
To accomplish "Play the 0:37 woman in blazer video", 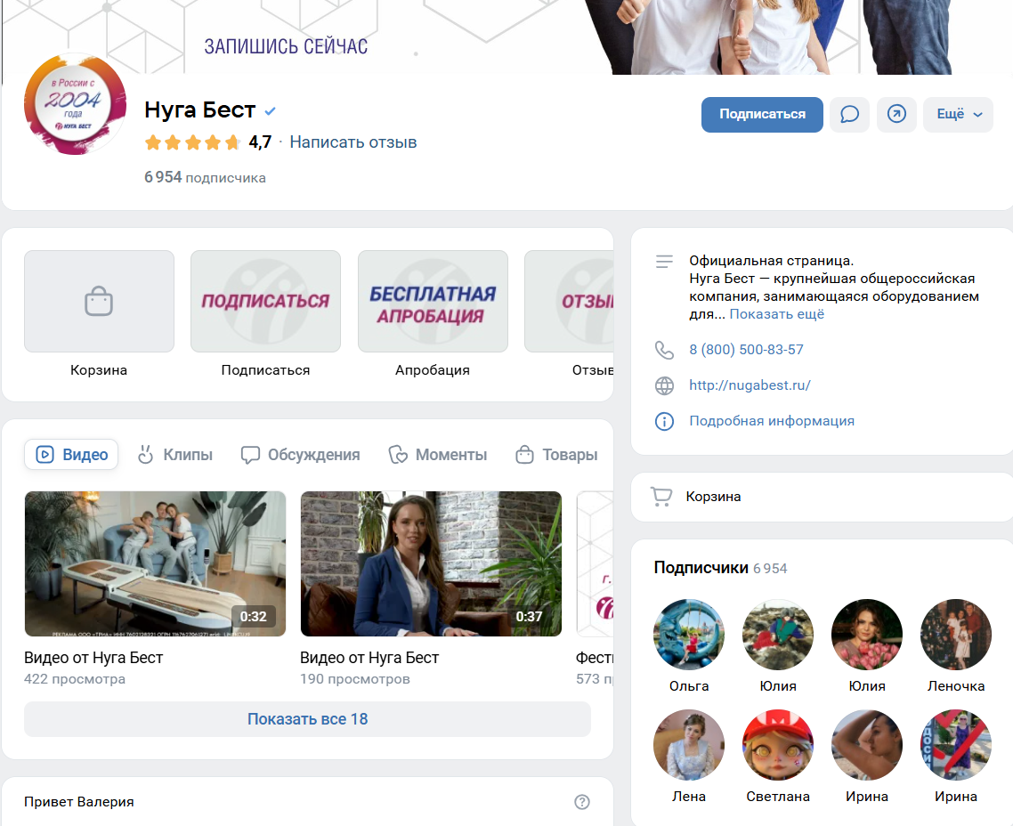I will click(431, 563).
